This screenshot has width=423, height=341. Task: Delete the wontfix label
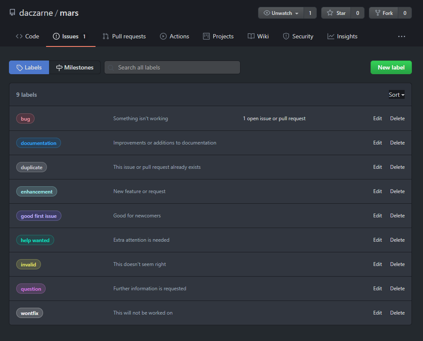[x=397, y=313]
